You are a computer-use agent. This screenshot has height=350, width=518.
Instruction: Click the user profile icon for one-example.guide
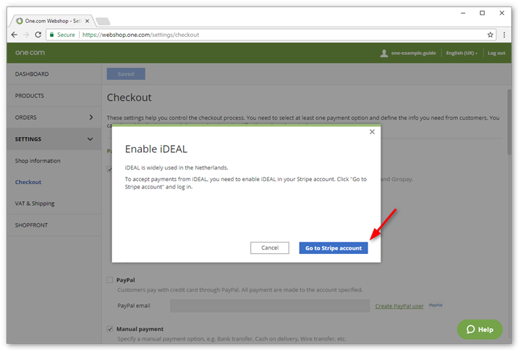click(384, 53)
